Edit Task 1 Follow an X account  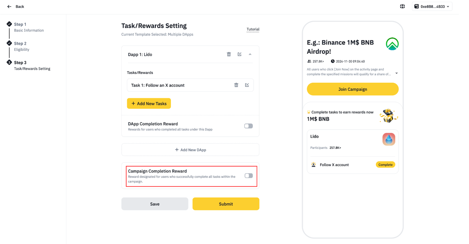click(x=247, y=85)
